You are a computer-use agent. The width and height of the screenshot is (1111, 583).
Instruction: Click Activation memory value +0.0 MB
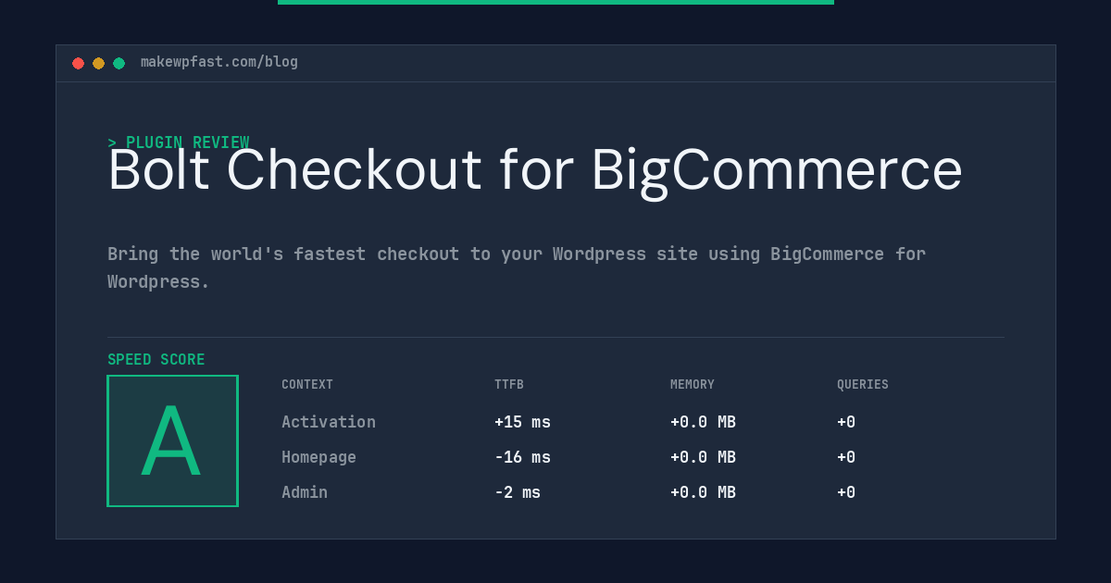pyautogui.click(x=703, y=422)
